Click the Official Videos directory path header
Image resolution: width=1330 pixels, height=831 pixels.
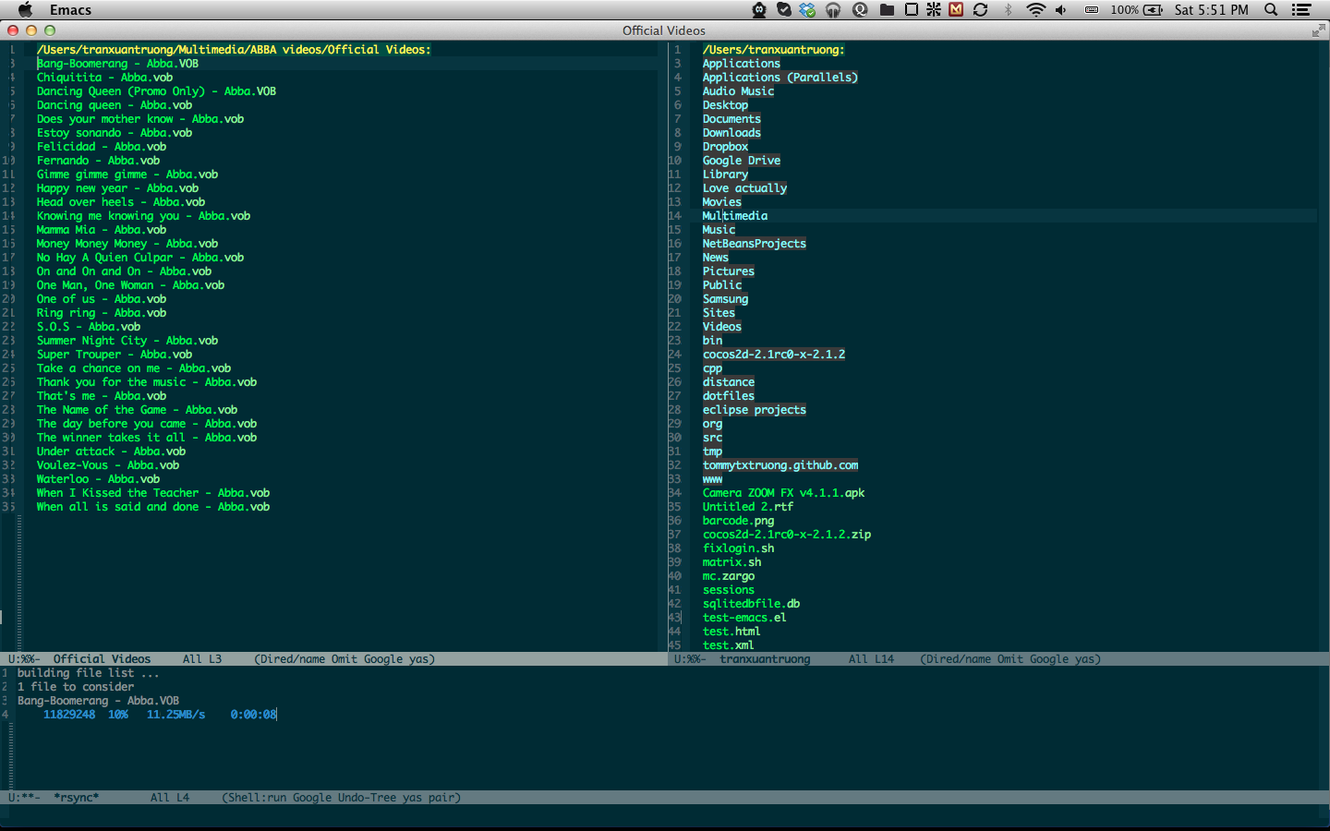pos(234,50)
